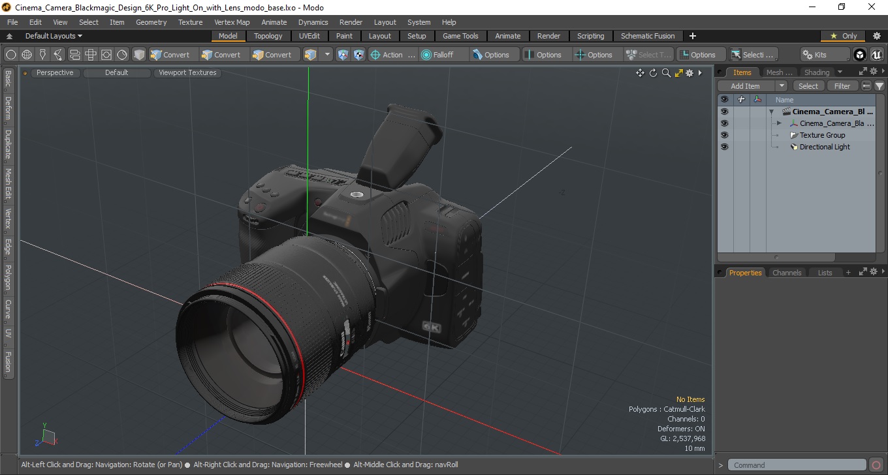Click the tube tool icon with square frame

click(x=106, y=55)
